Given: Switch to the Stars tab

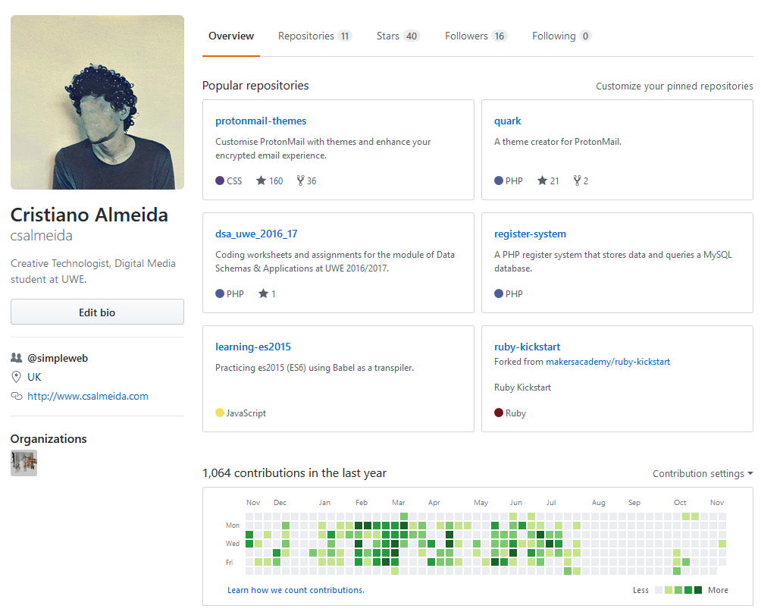Looking at the screenshot, I should coord(388,36).
